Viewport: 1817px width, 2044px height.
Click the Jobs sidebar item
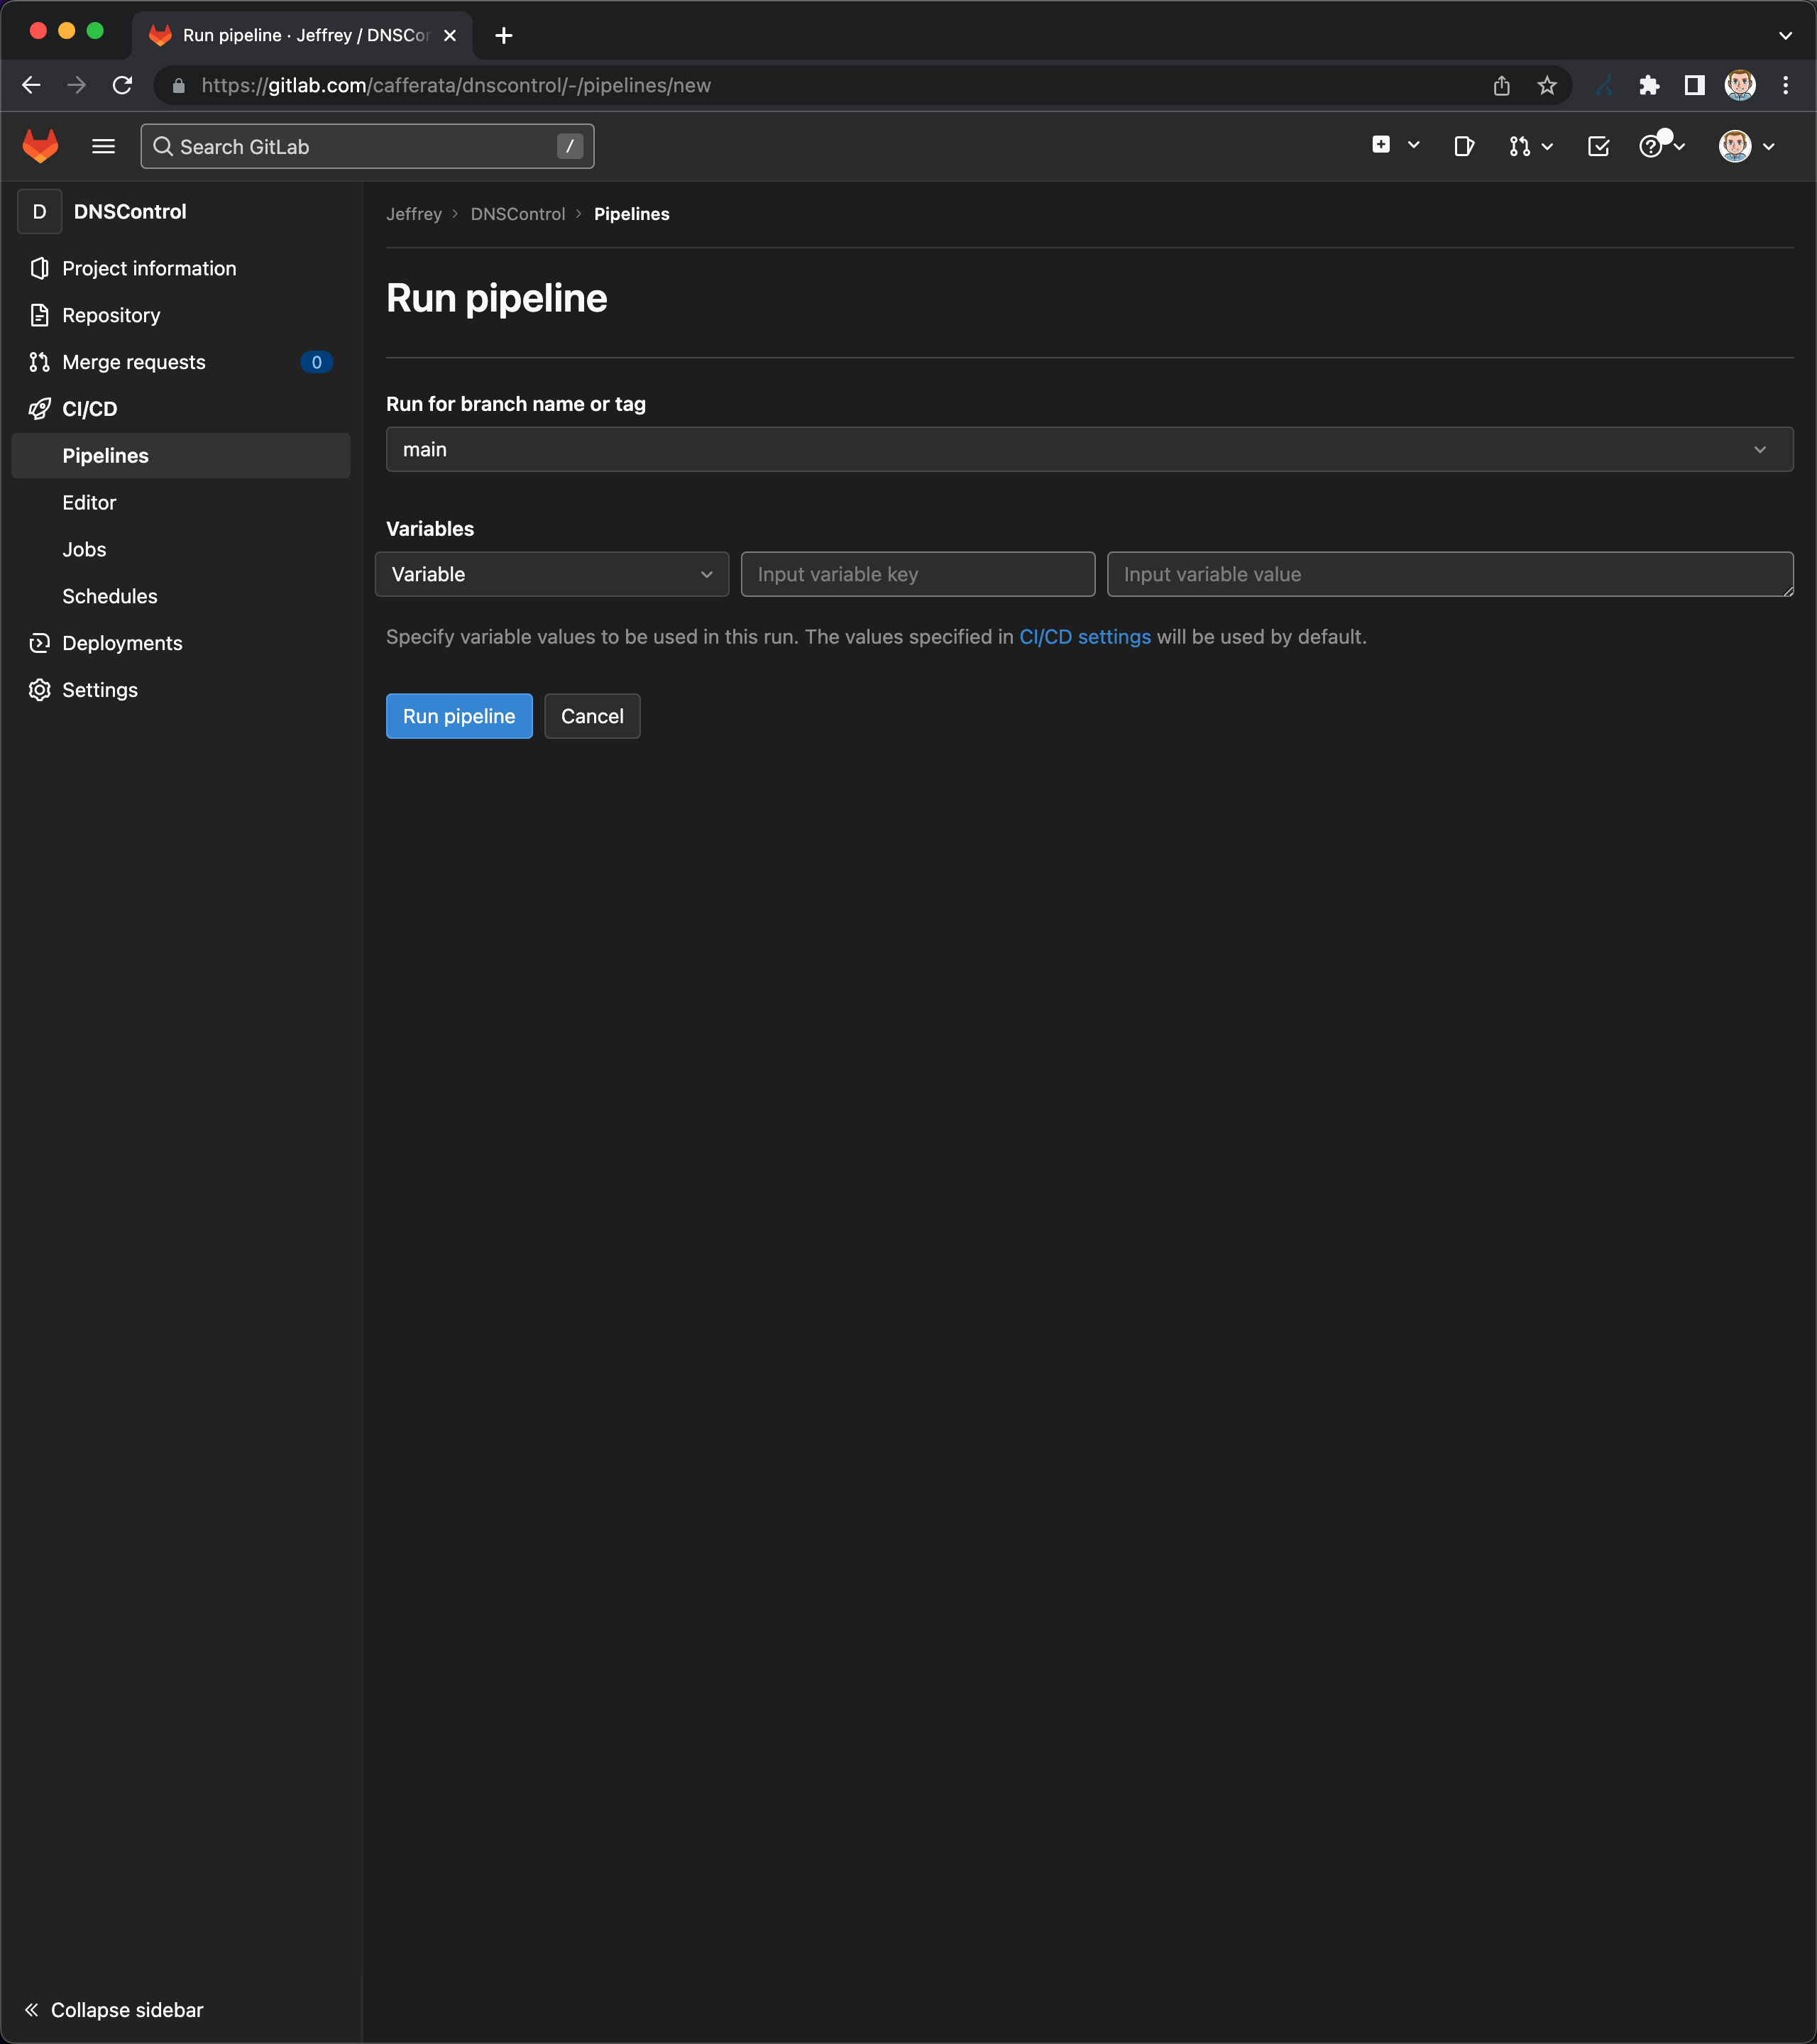(84, 549)
